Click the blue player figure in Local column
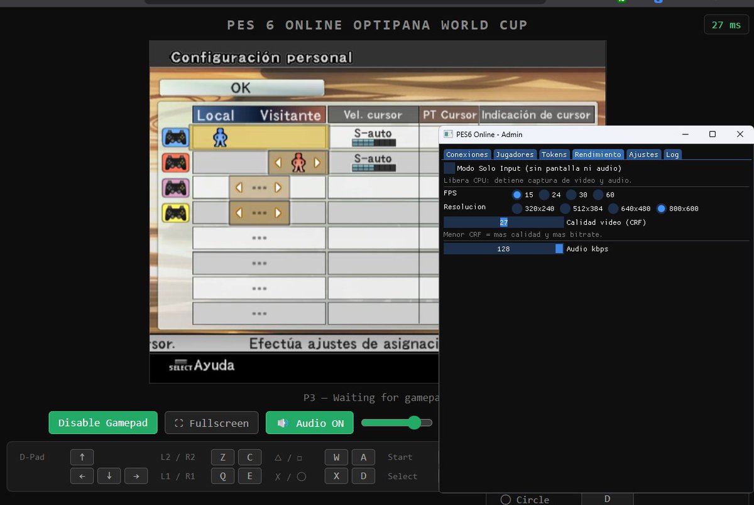This screenshot has height=505, width=754. point(219,137)
